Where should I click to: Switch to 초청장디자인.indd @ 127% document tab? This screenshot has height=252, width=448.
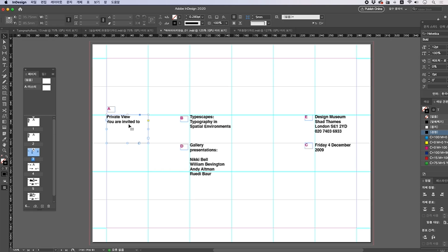[265, 30]
